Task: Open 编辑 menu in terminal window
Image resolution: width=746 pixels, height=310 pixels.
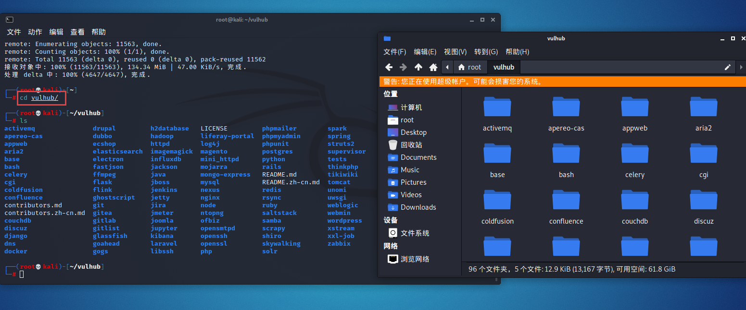Action: (x=56, y=32)
